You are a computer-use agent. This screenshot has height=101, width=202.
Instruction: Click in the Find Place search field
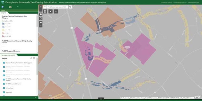pos(58,7)
